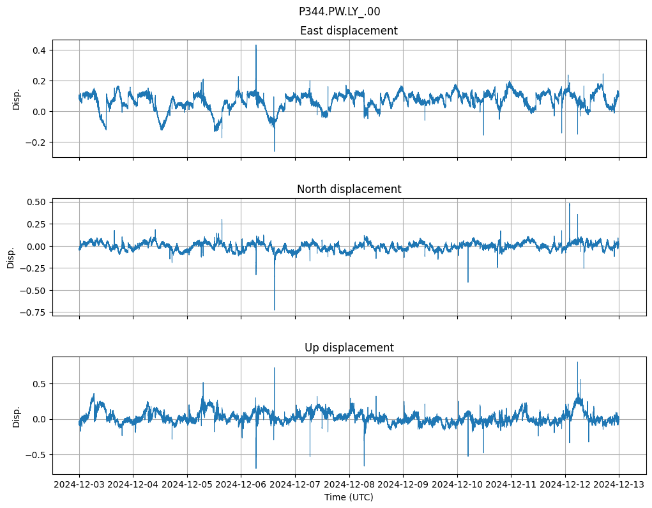Click the Disp. label of East plot
The width and height of the screenshot is (652, 508).
pyautogui.click(x=17, y=99)
